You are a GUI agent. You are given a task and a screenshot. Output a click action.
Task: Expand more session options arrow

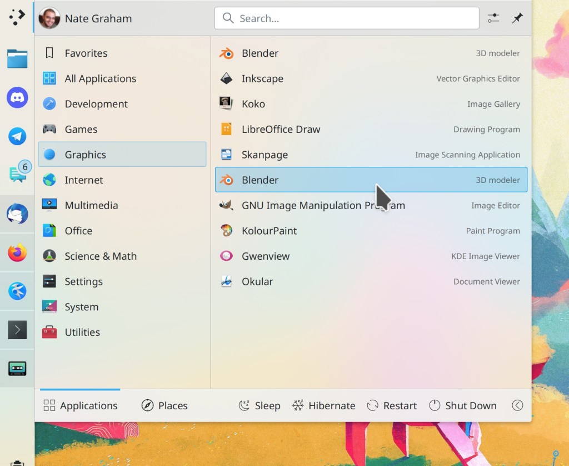[x=517, y=405]
